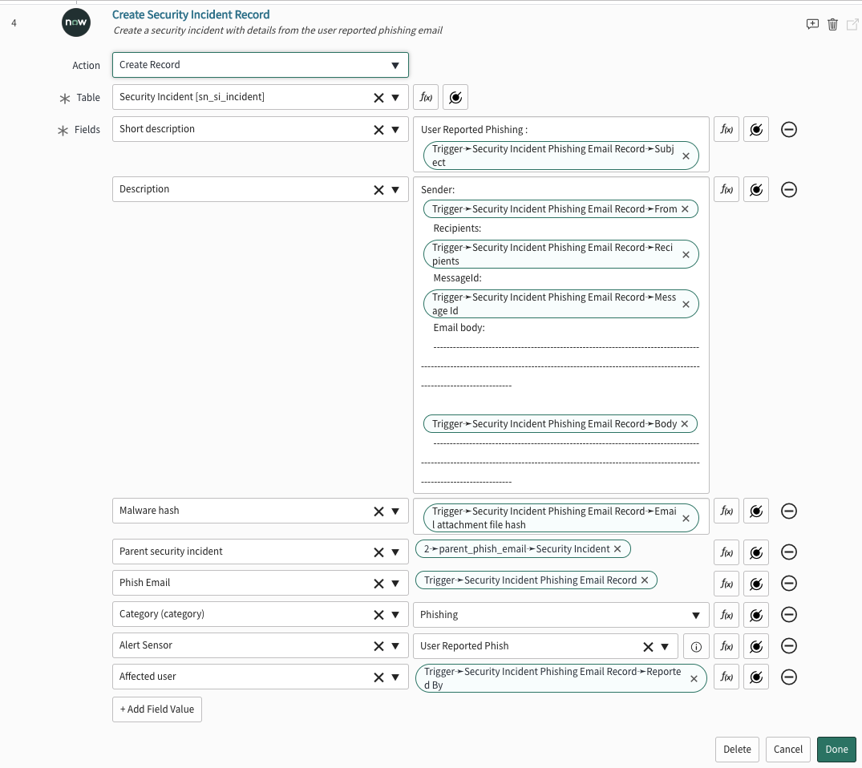Open data pill picker for Short description
The image size is (862, 768).
click(x=756, y=129)
